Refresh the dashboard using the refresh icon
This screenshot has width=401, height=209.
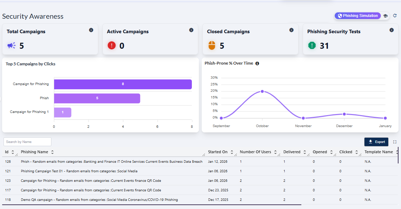point(395,16)
